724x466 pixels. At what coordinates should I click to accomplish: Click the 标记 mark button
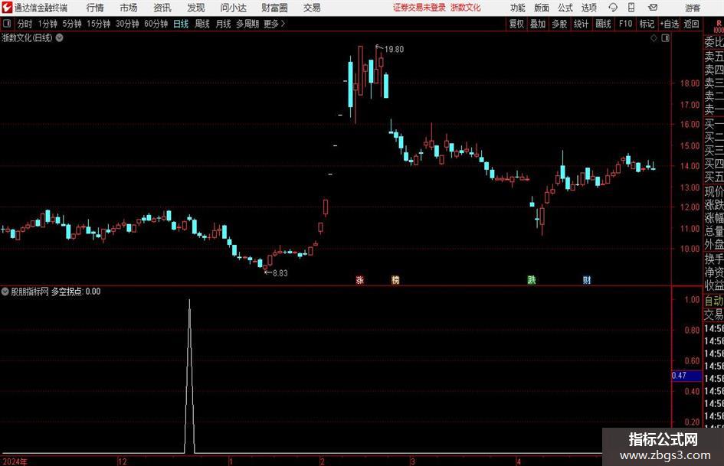[647, 24]
